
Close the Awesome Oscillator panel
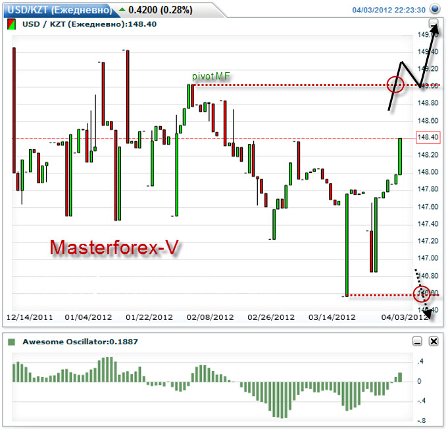point(434,341)
